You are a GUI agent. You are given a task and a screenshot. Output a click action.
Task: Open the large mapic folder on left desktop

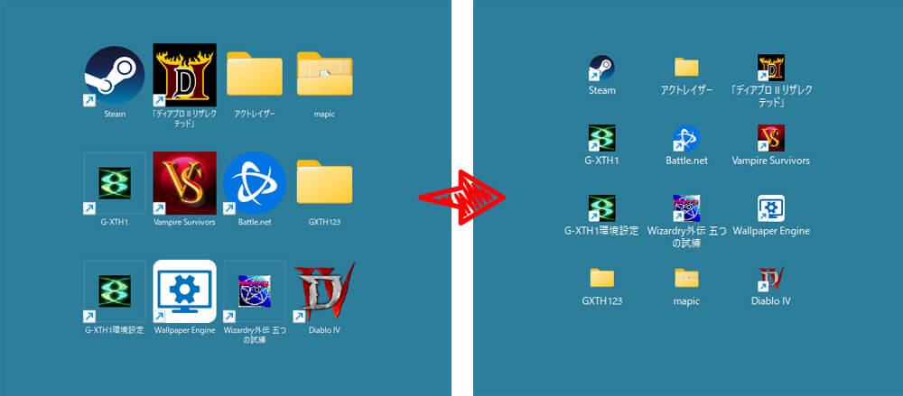pos(325,74)
